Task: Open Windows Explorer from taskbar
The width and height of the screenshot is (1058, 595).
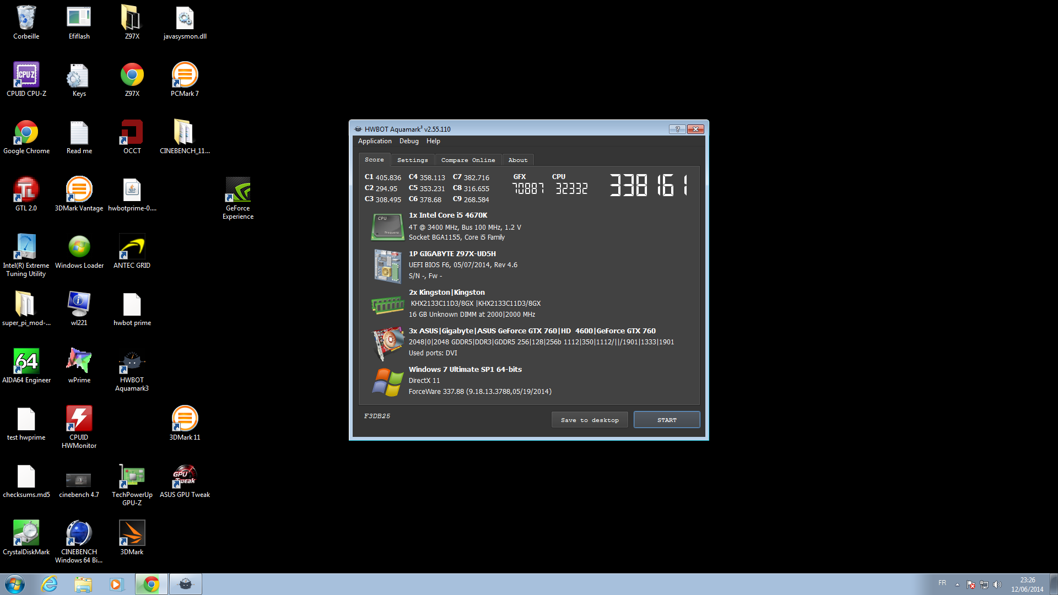Action: [x=83, y=584]
